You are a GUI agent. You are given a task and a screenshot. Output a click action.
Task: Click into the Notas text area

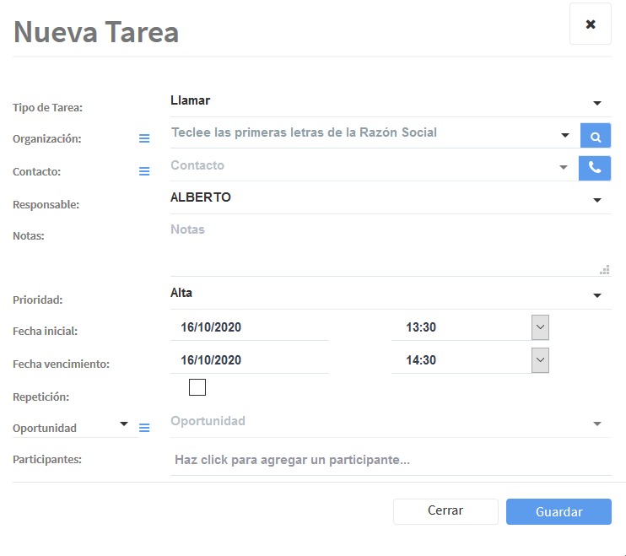[388, 249]
